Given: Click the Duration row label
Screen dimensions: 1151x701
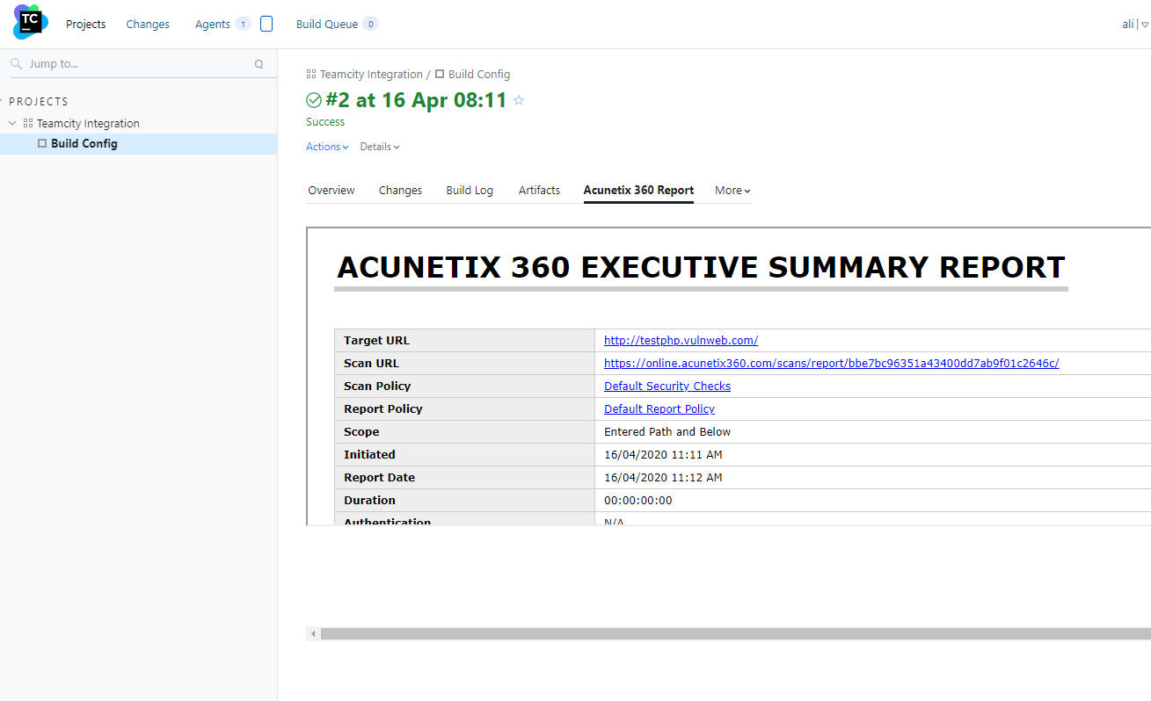Looking at the screenshot, I should pyautogui.click(x=369, y=501).
